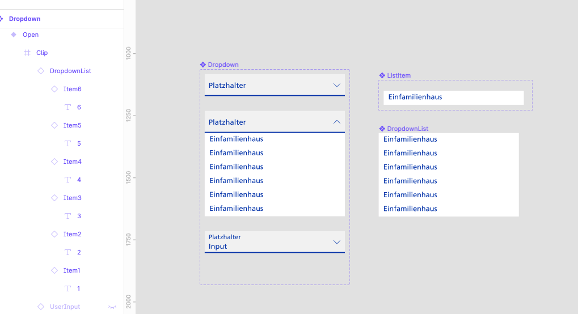Select the Item2 layer

click(72, 234)
